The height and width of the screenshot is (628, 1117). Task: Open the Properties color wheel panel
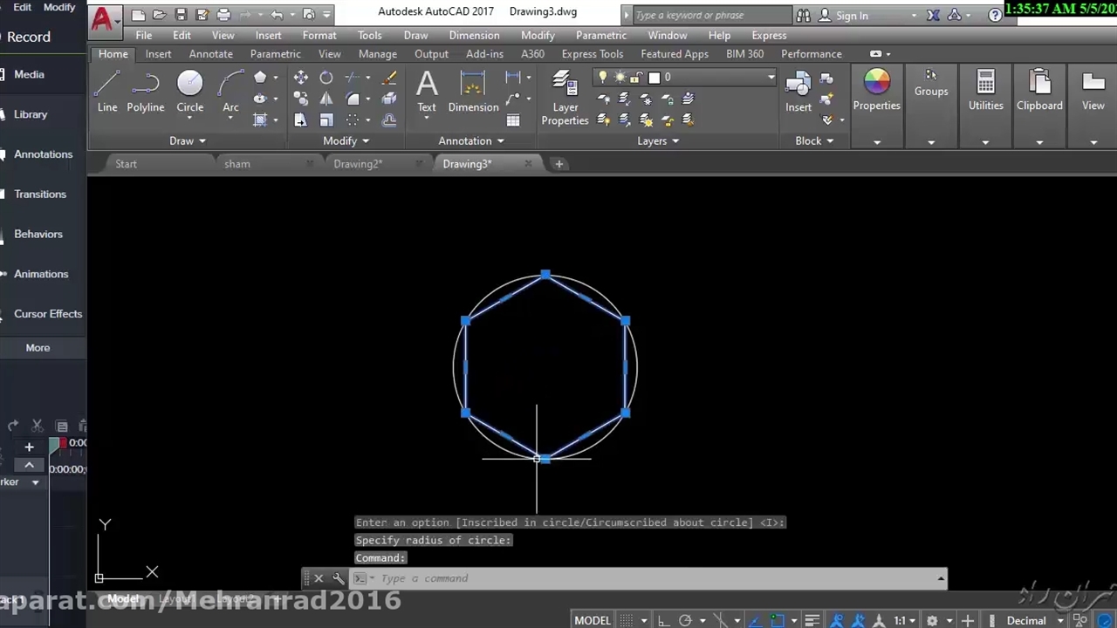pos(876,90)
